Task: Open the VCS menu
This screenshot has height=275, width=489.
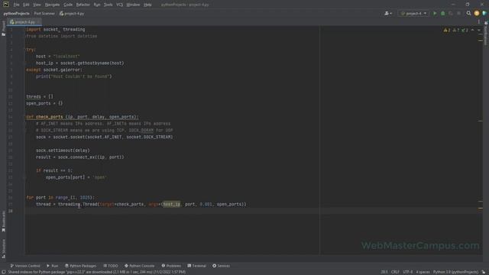Action: [119, 5]
